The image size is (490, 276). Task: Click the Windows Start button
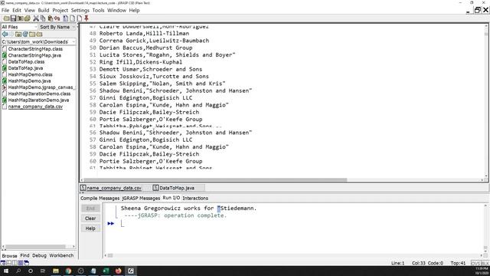point(6,271)
